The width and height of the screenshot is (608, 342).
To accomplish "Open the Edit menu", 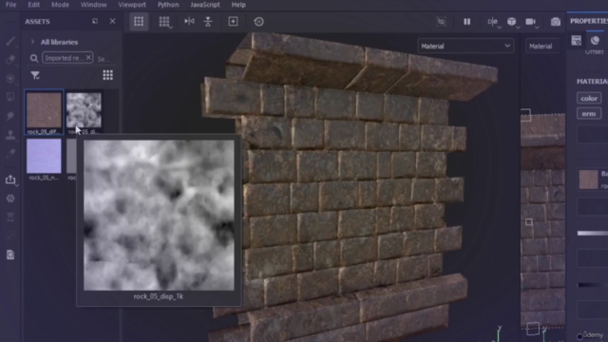I will [x=34, y=5].
